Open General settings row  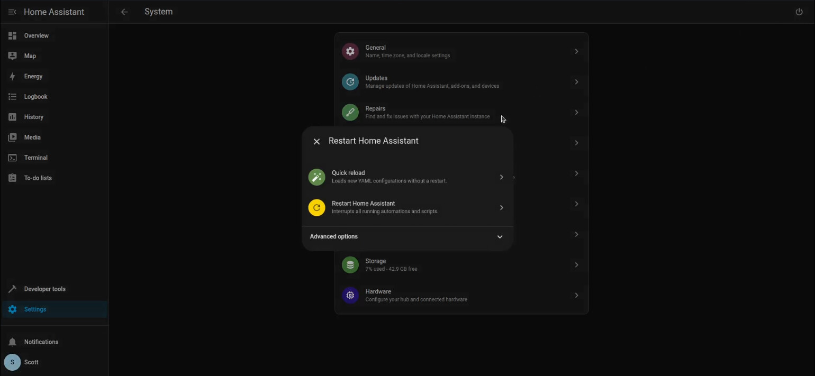coord(461,51)
